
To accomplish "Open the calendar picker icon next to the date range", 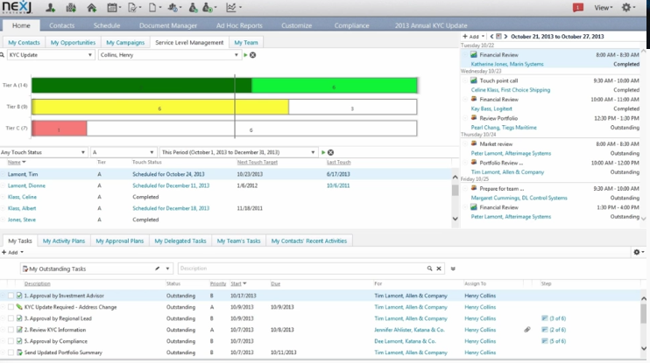I will 498,37.
